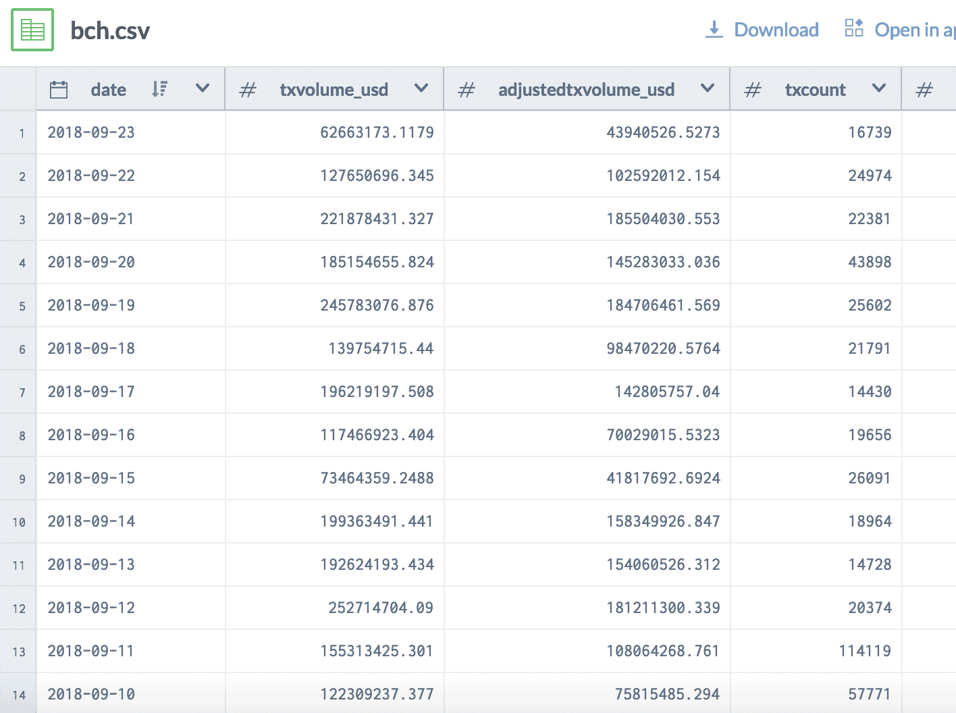Click the calendar icon in date column
This screenshot has width=956, height=713.
pyautogui.click(x=59, y=89)
